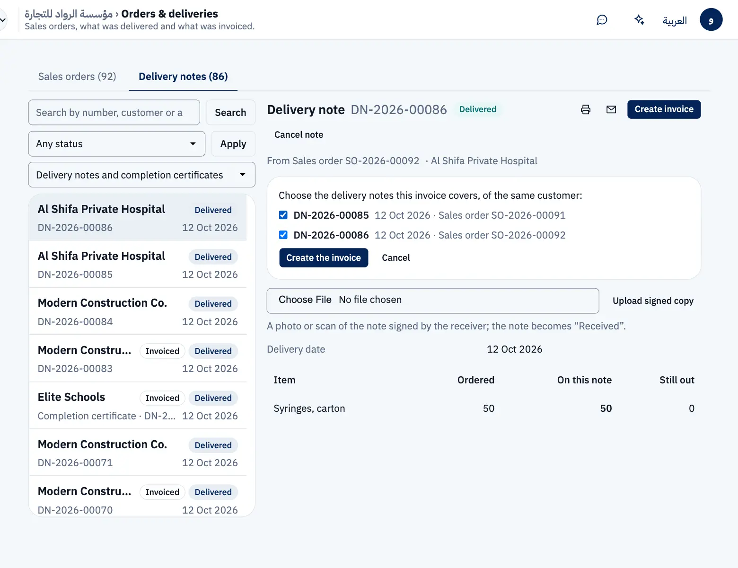Switch language to العربية
The width and height of the screenshot is (738, 568).
[675, 20]
